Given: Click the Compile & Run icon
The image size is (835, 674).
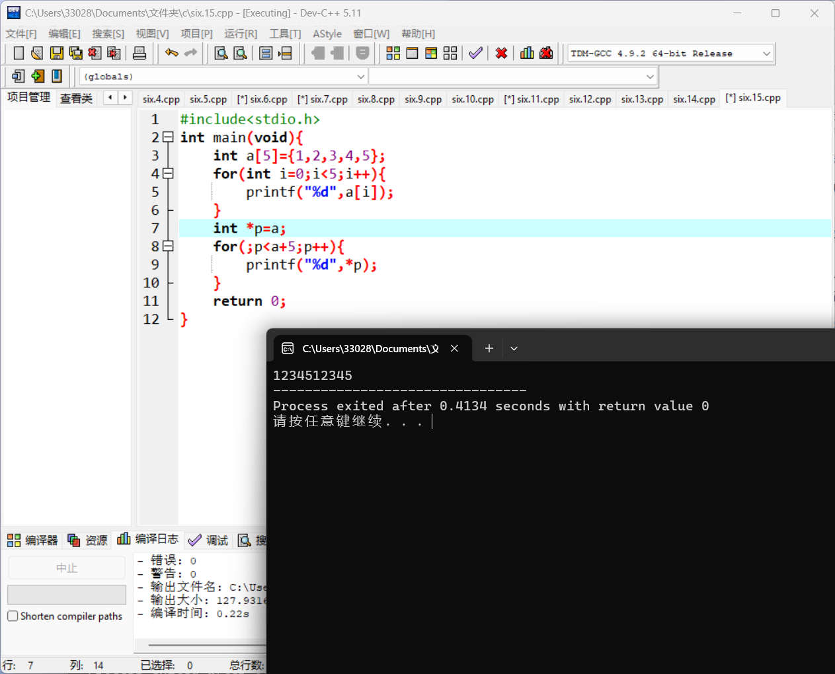Looking at the screenshot, I should (x=431, y=54).
